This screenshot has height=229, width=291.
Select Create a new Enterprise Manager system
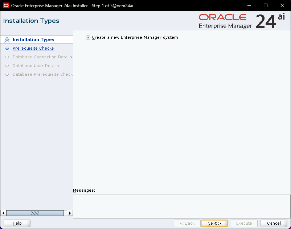[88, 37]
